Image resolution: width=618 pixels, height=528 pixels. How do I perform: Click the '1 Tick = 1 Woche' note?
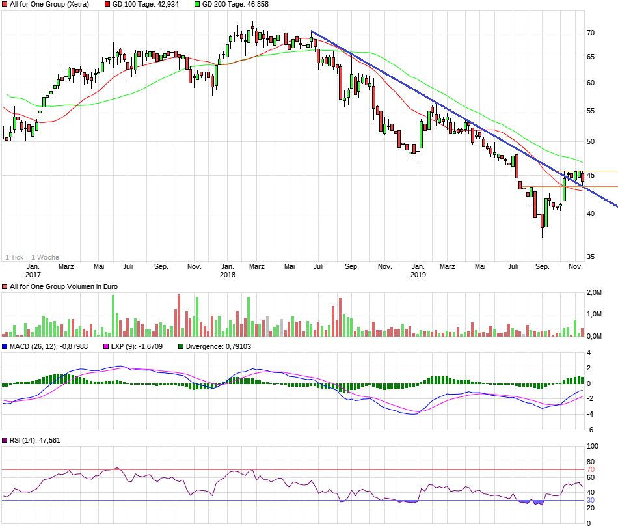point(32,257)
